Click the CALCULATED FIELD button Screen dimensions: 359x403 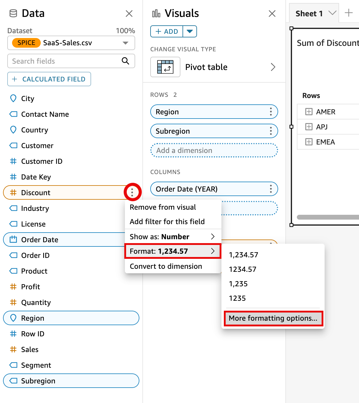49,79
